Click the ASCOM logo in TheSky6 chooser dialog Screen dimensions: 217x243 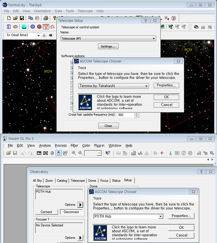click(x=85, y=102)
